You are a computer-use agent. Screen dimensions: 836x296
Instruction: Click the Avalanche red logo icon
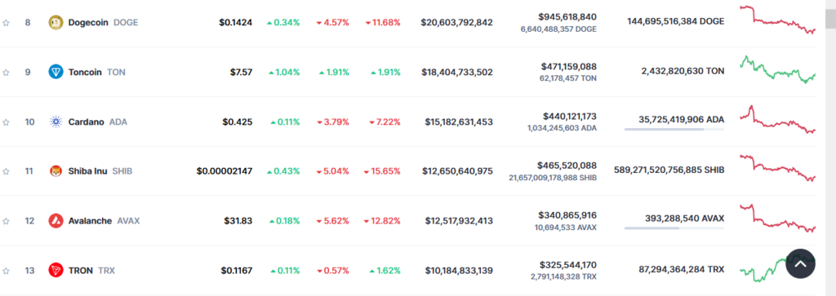pyautogui.click(x=56, y=221)
